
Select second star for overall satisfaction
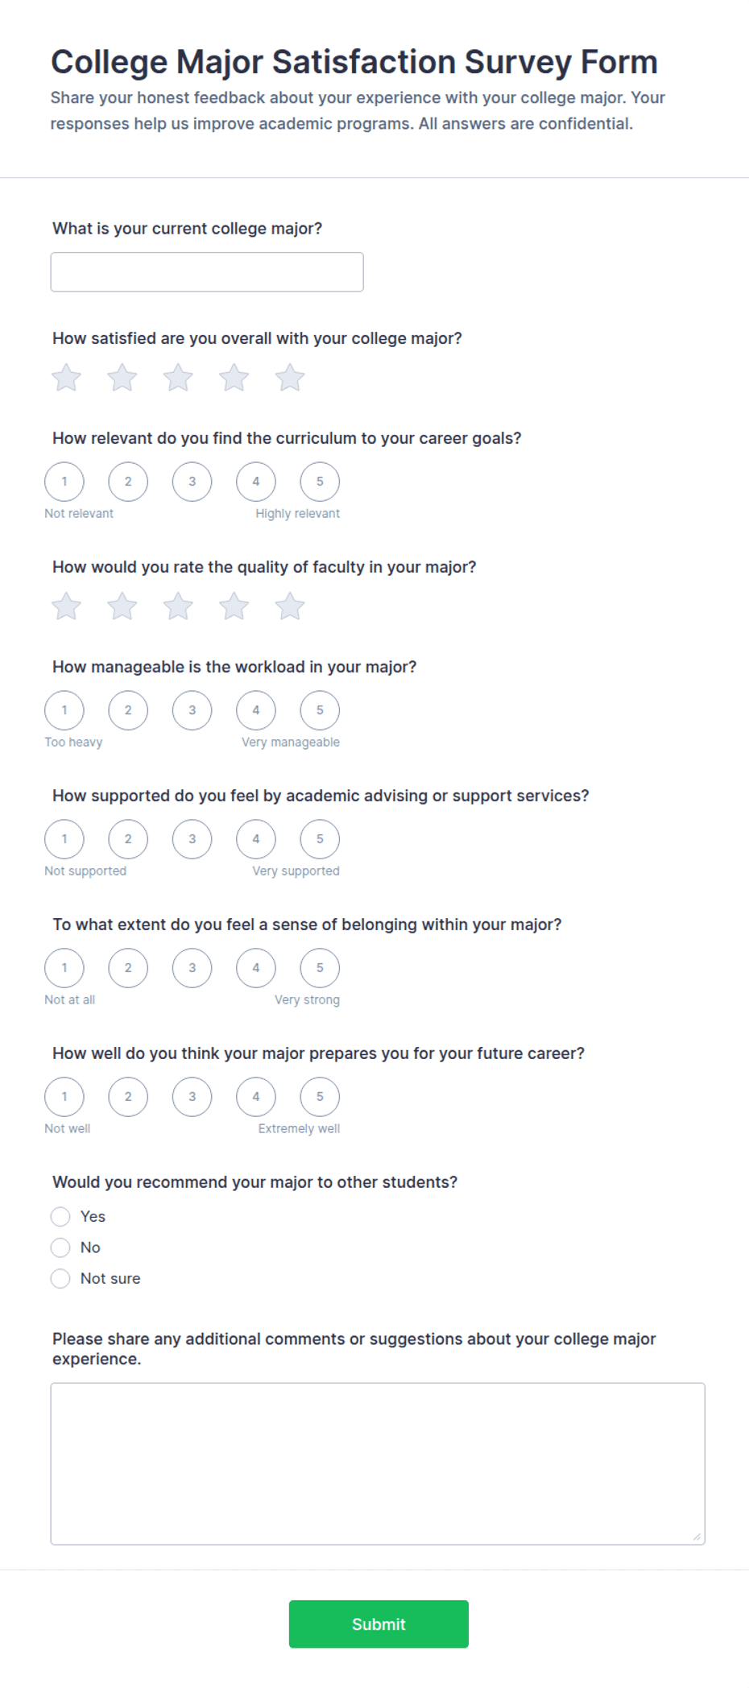(122, 378)
